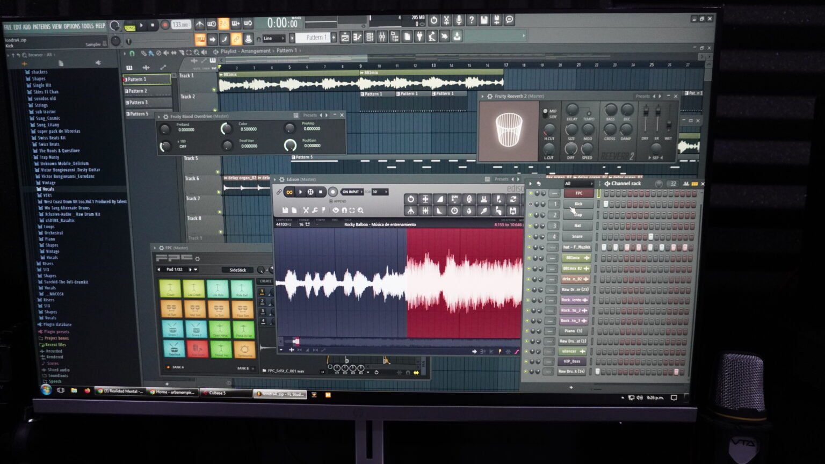The width and height of the screenshot is (825, 464).
Task: Open the piano roll from toolbar
Action: pyautogui.click(x=357, y=37)
